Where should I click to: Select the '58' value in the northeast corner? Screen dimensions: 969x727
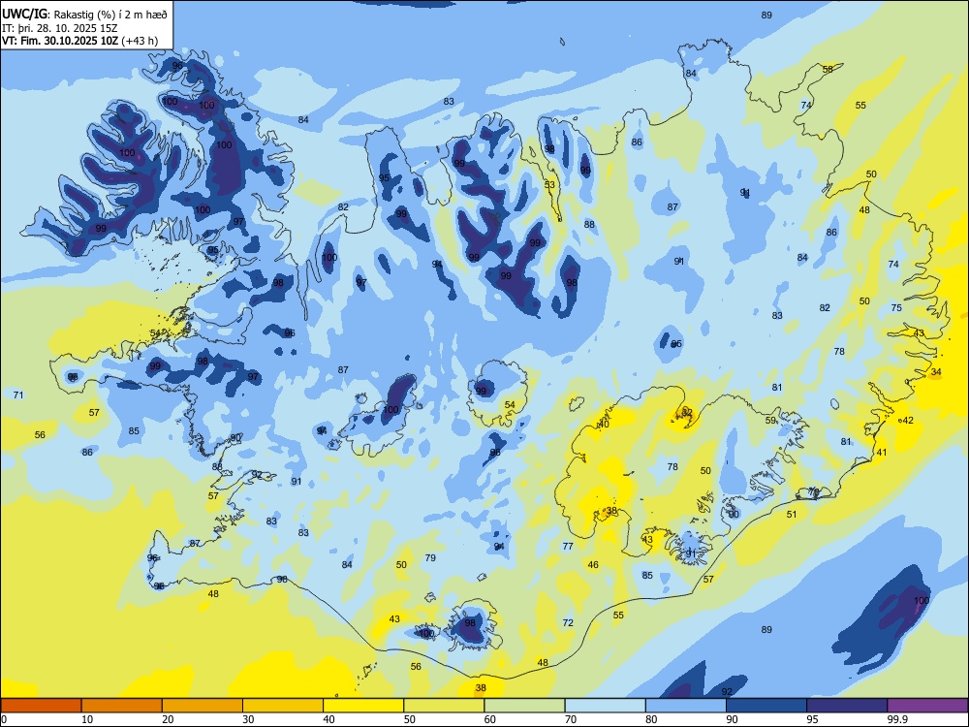coord(828,69)
